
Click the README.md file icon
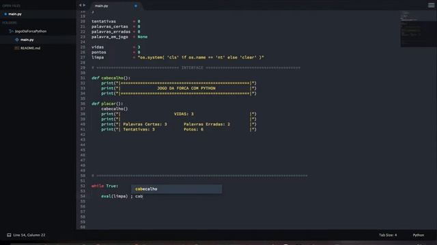[x=16, y=48]
